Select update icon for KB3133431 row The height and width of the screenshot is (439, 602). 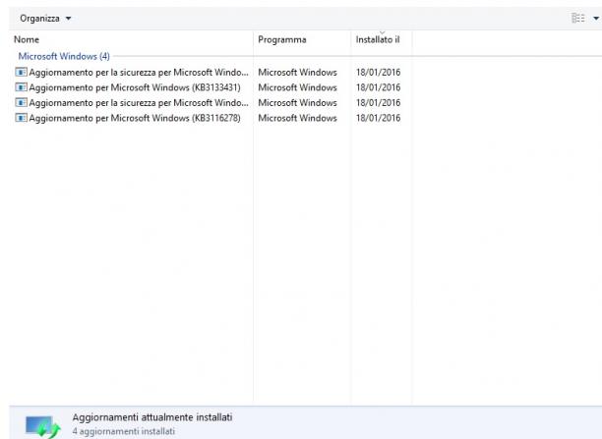[x=21, y=87]
